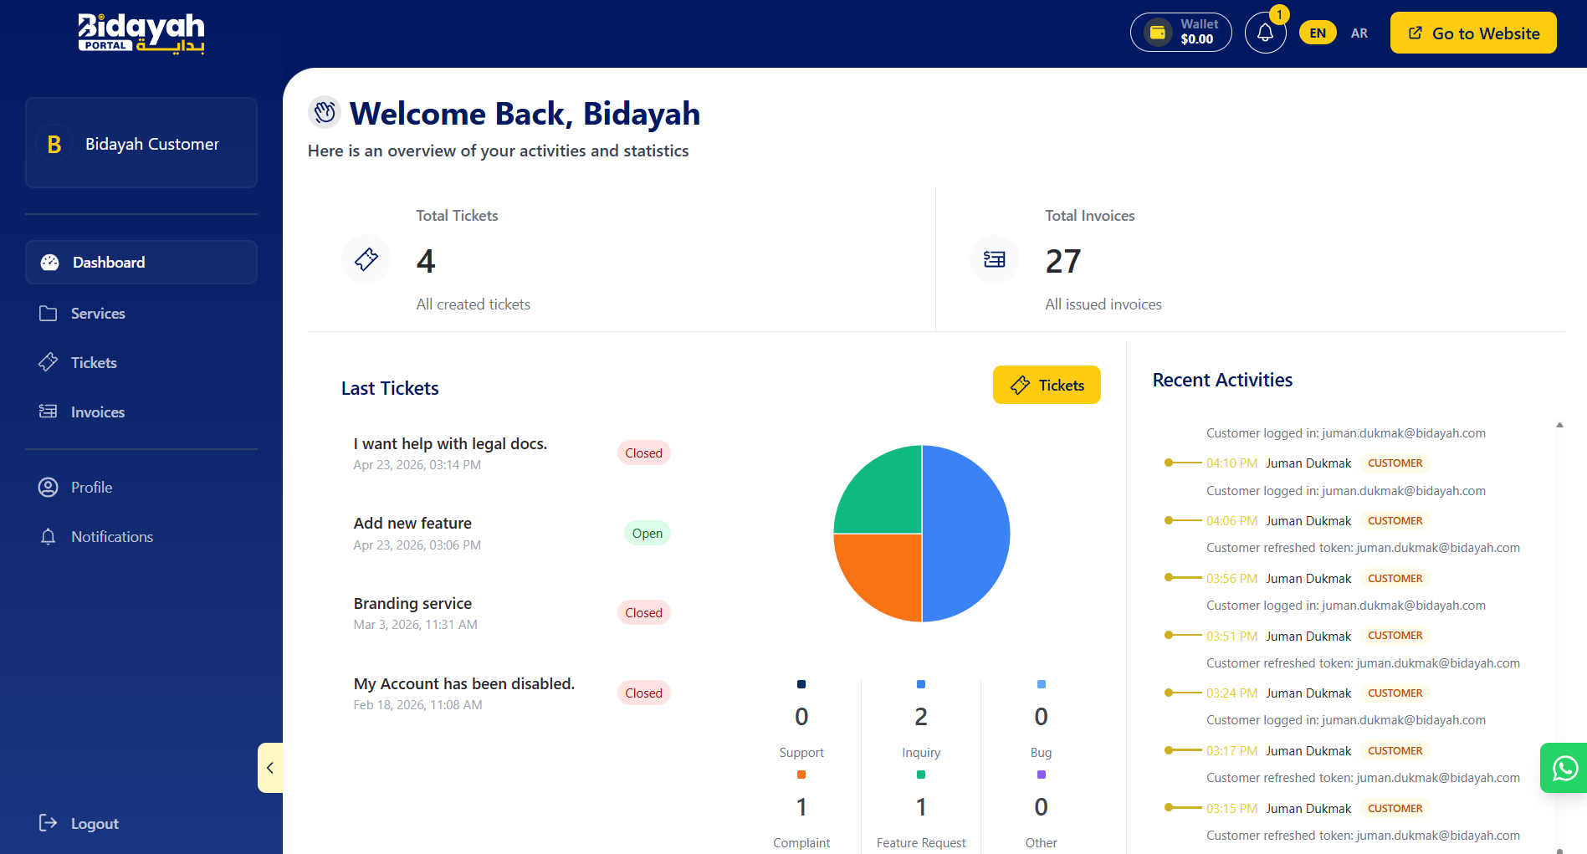
Task: Select the Dashboard icon in sidebar
Action: pyautogui.click(x=49, y=262)
